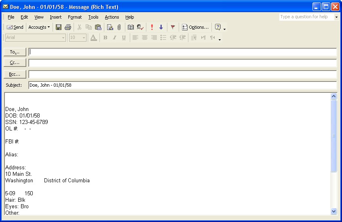Maximize the message window
This screenshot has width=342, height=222.
click(326, 7)
